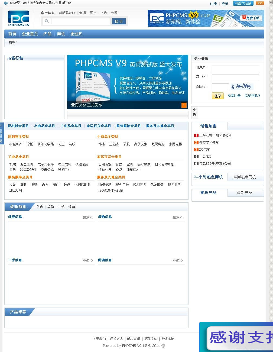Focus the search keyword input field

(81, 21)
